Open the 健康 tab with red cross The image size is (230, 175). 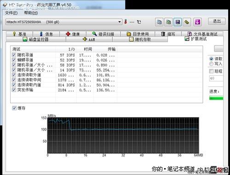(73, 34)
